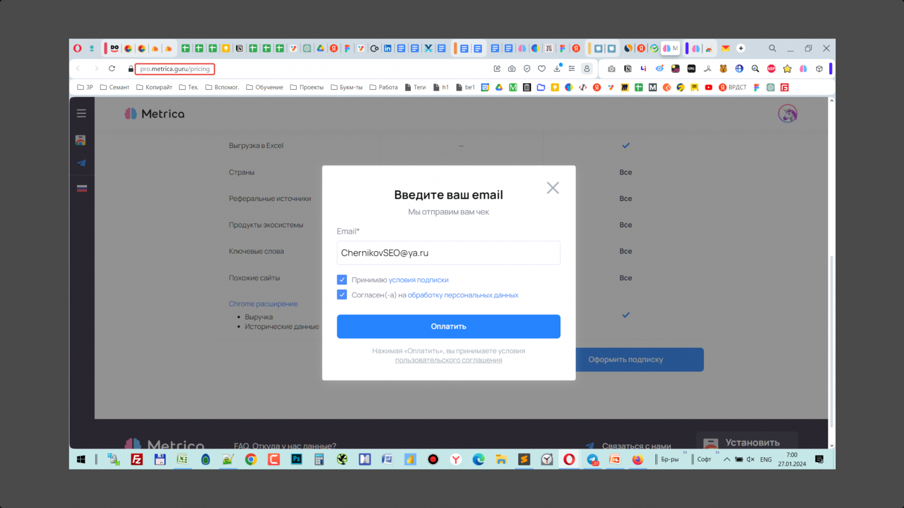Viewport: 904px width, 508px height.
Task: Open the «Обучение» bookmarks folder
Action: click(264, 87)
